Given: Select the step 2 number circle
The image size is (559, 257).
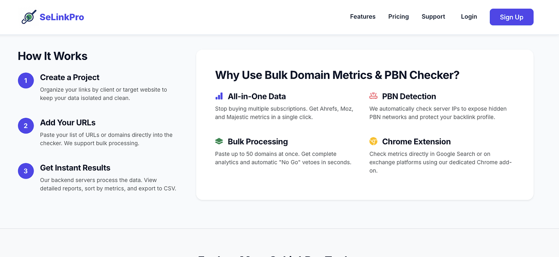Looking at the screenshot, I should tap(26, 126).
